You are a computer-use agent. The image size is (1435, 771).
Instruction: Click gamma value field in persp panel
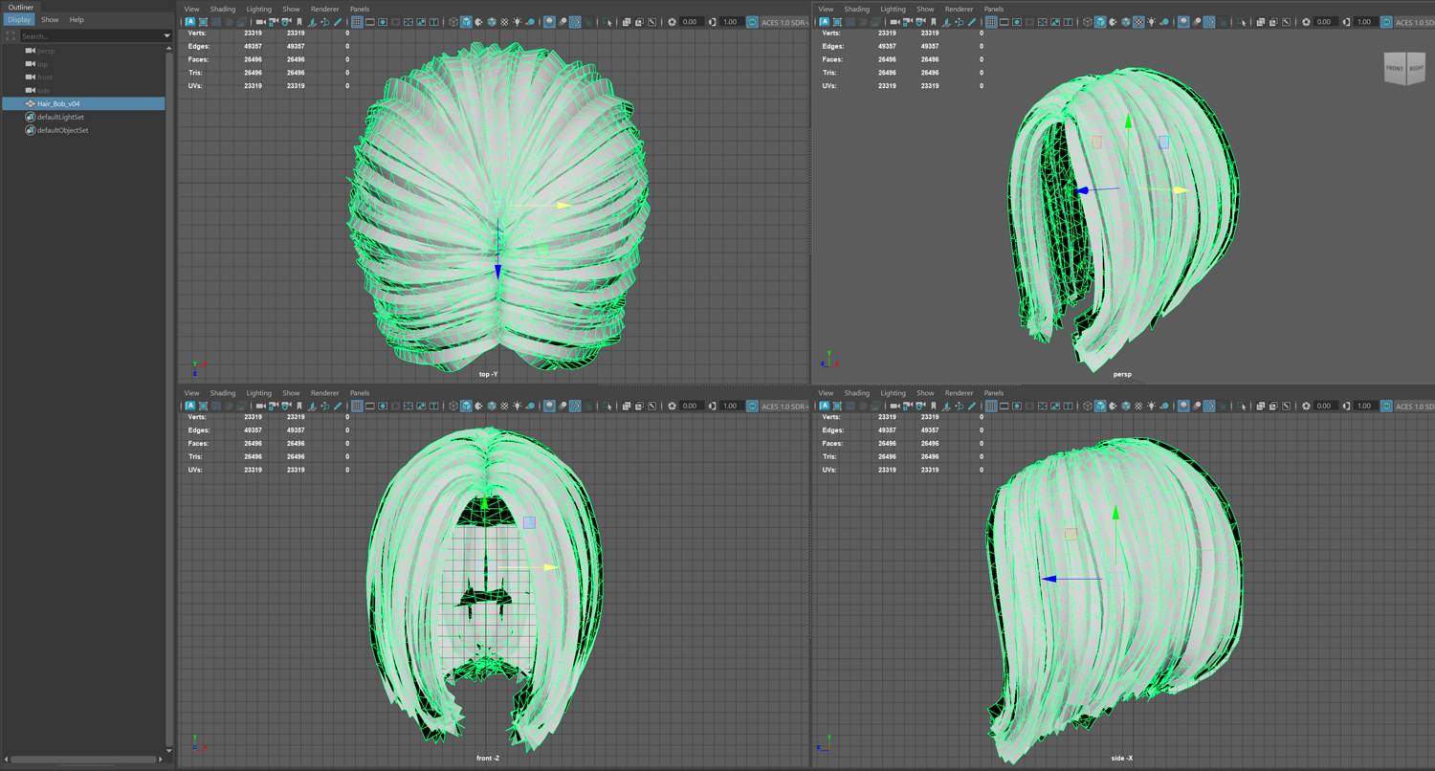pos(1364,22)
